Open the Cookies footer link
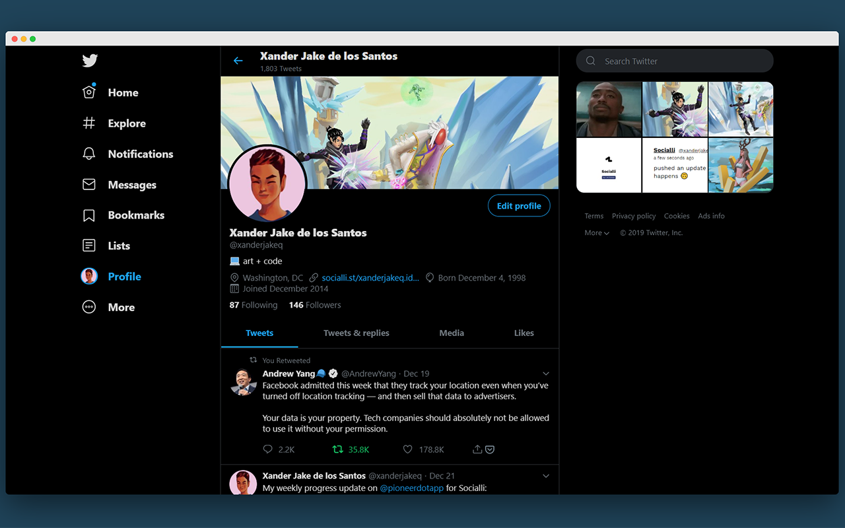Screen dimensions: 845x528 677,216
